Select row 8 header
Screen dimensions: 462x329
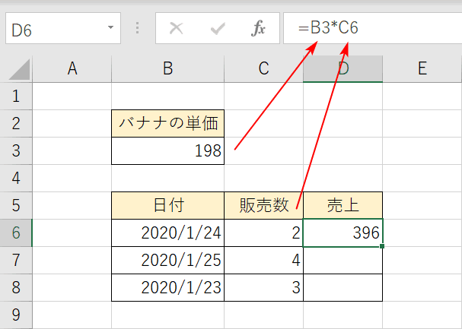coord(16,287)
